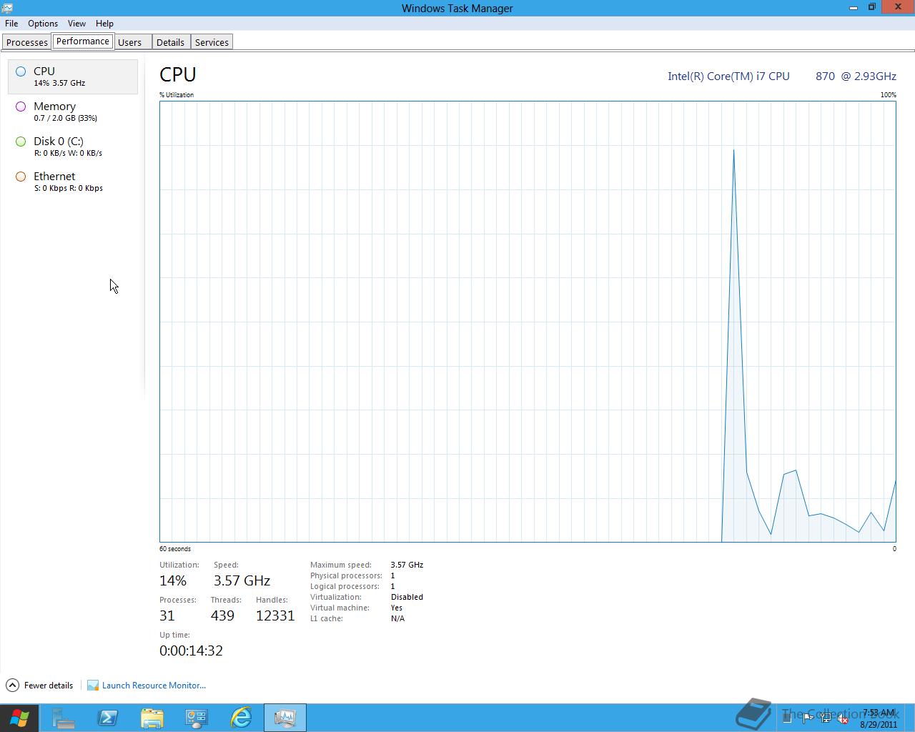Click the CPU utilization graph
Screen dimensions: 915x732
pos(528,322)
